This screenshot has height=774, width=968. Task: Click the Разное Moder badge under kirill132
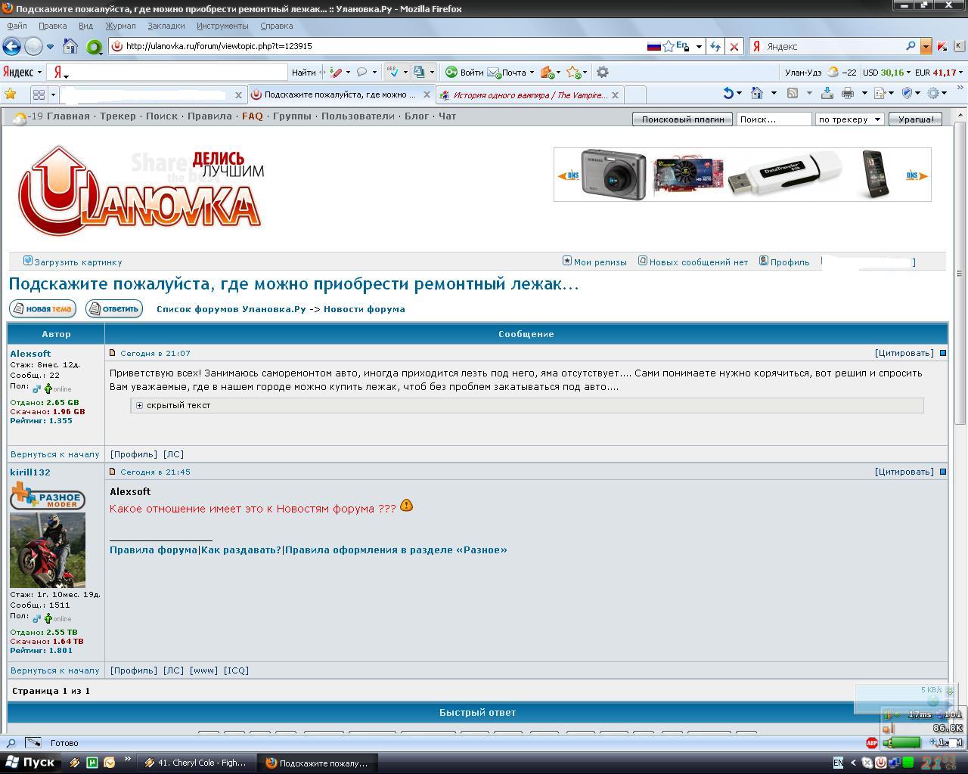(x=48, y=497)
